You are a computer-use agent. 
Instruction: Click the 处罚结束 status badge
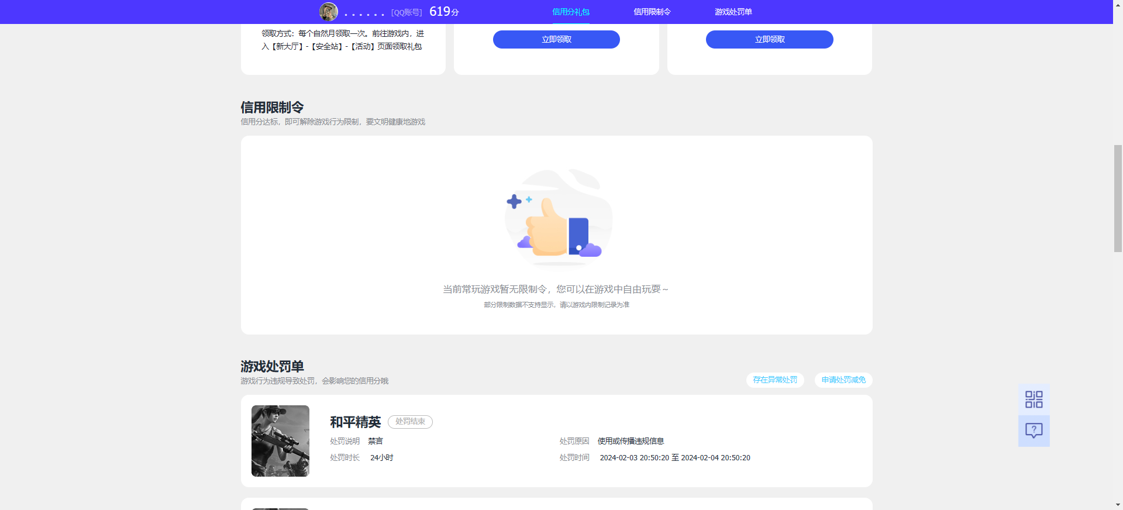click(410, 422)
